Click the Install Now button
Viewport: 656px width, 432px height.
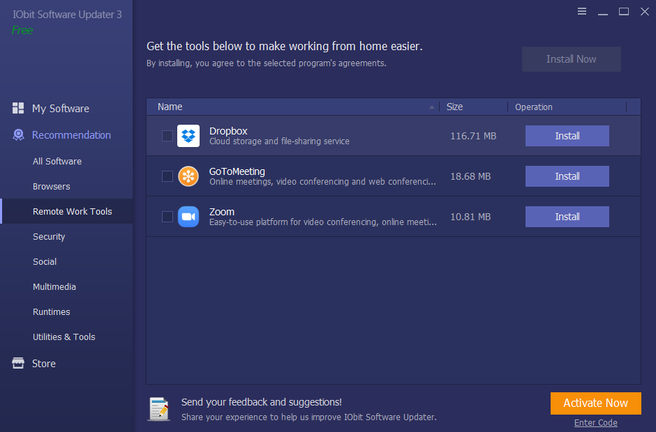571,59
